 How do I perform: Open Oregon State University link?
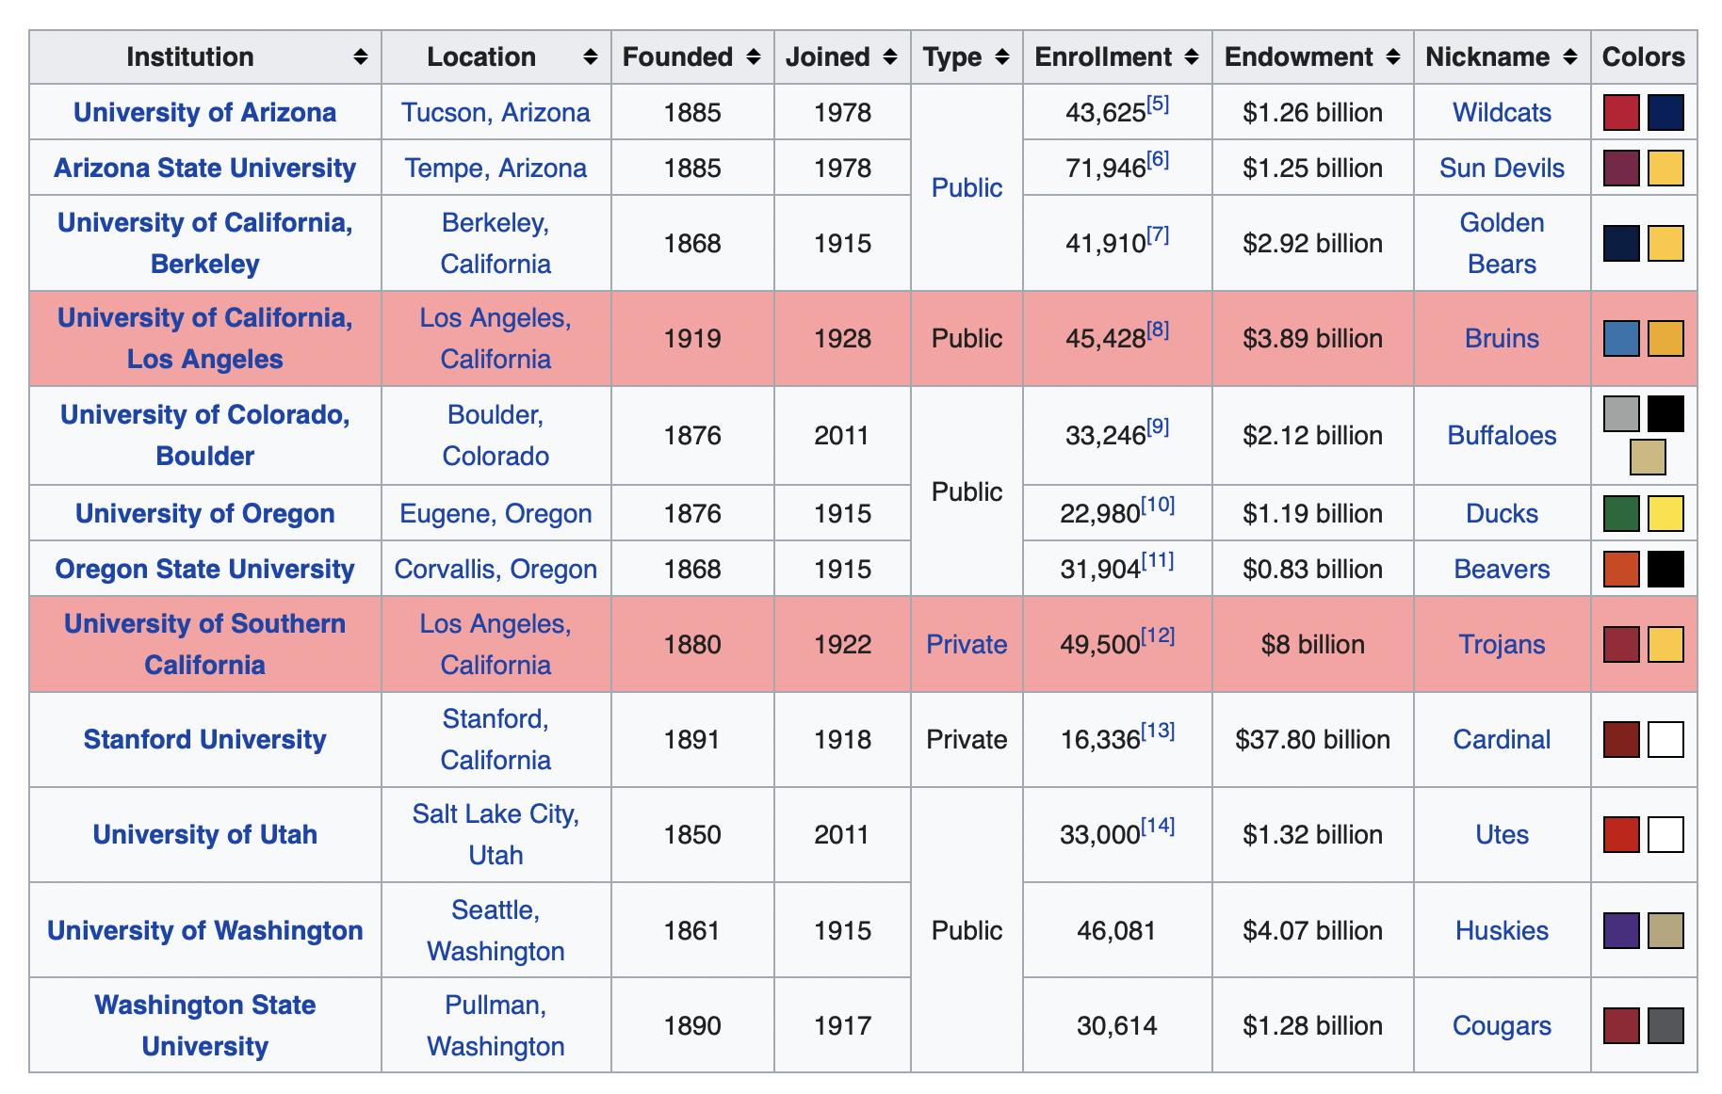pyautogui.click(x=204, y=569)
